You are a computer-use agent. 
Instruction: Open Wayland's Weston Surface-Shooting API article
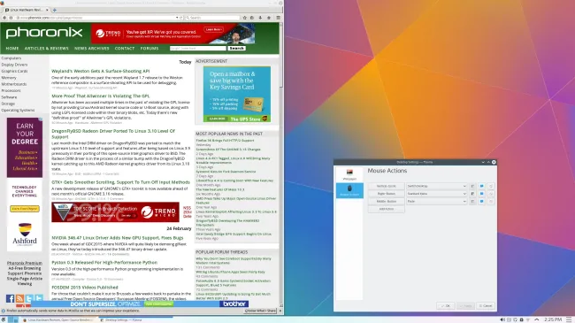101,71
